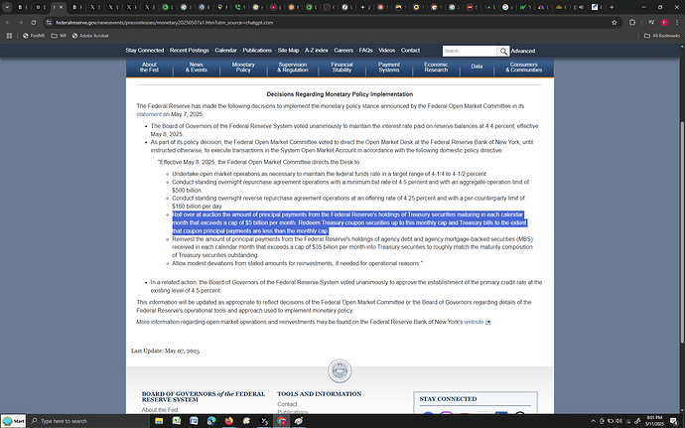Open the taskbar clock showing 8:01 PM
Image resolution: width=685 pixels, height=428 pixels.
[x=654, y=421]
